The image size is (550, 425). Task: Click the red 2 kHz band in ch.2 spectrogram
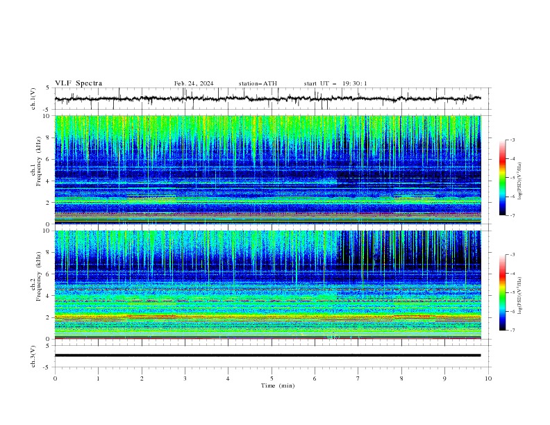pos(268,317)
